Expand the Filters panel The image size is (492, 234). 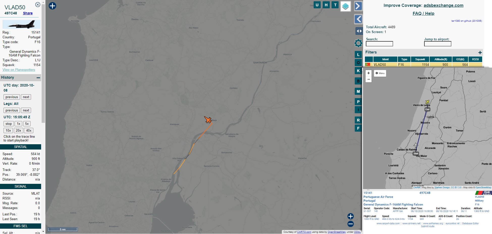pyautogui.click(x=480, y=52)
